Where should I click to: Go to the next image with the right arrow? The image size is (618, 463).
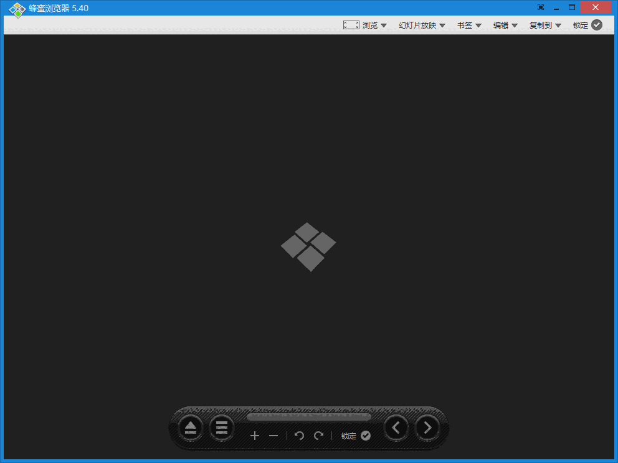(x=427, y=428)
